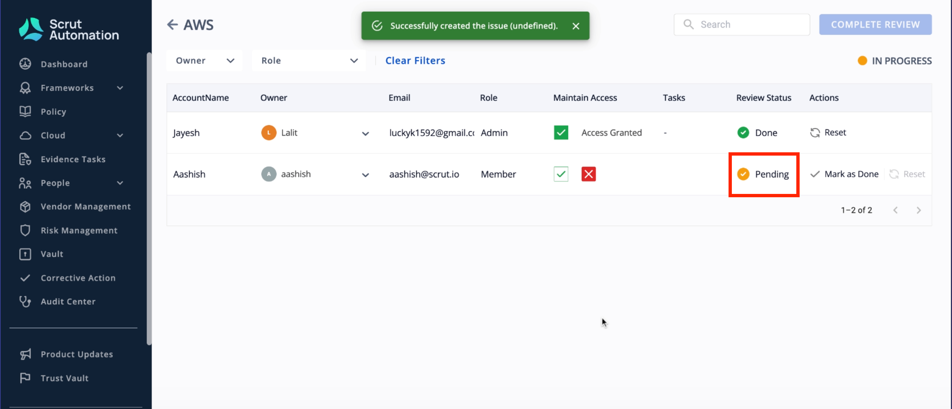Click the Policy book icon
Viewport: 952px width, 409px height.
point(25,112)
